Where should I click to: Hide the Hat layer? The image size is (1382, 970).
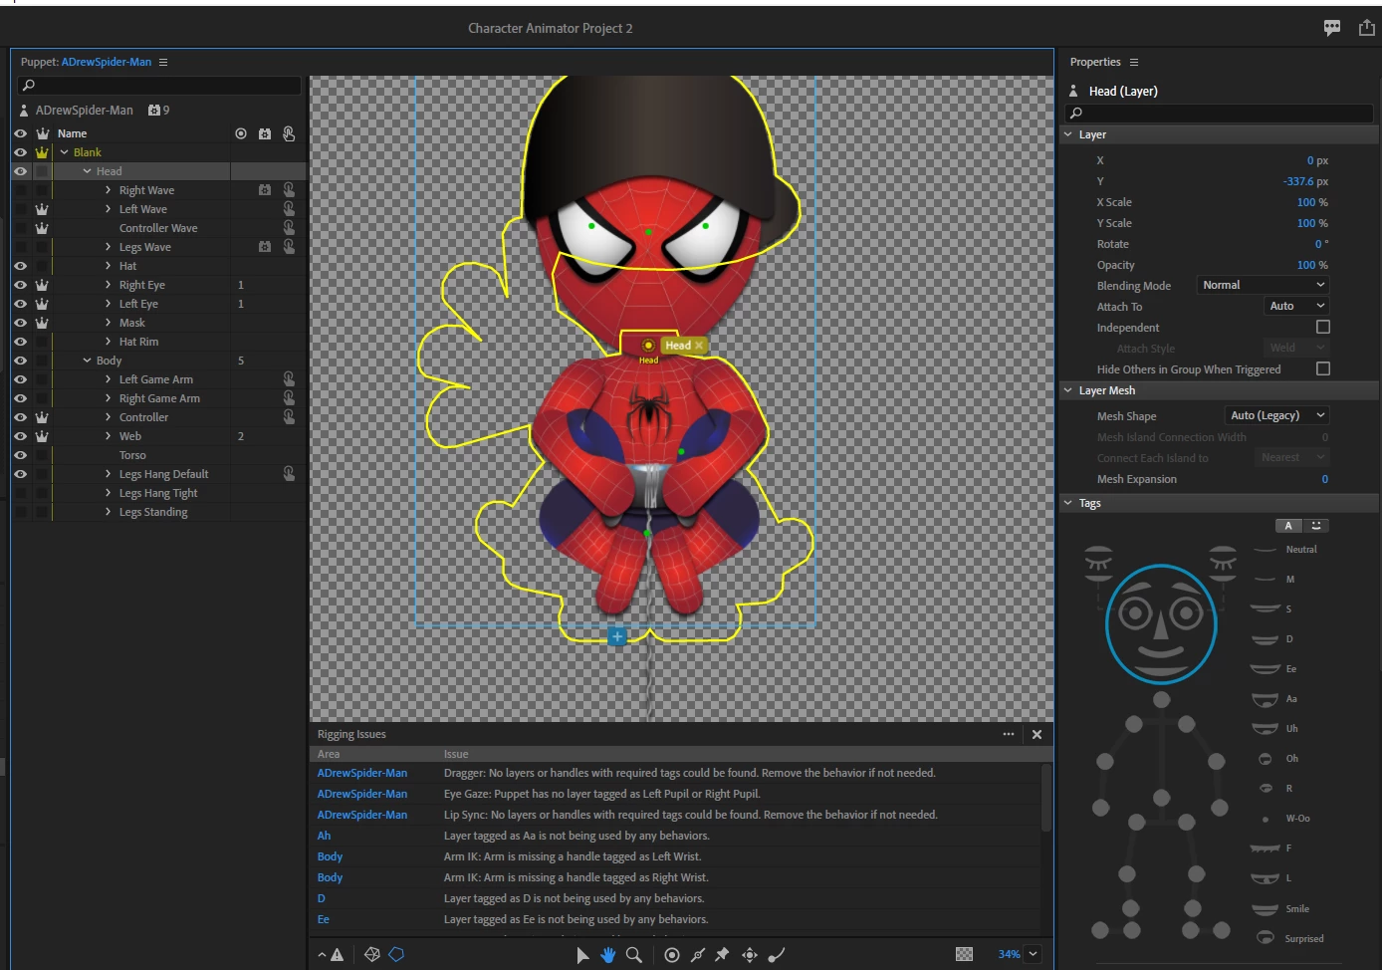(20, 266)
